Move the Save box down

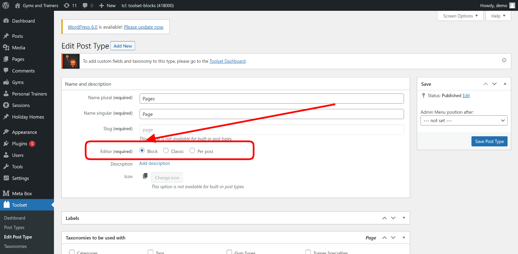coord(494,84)
